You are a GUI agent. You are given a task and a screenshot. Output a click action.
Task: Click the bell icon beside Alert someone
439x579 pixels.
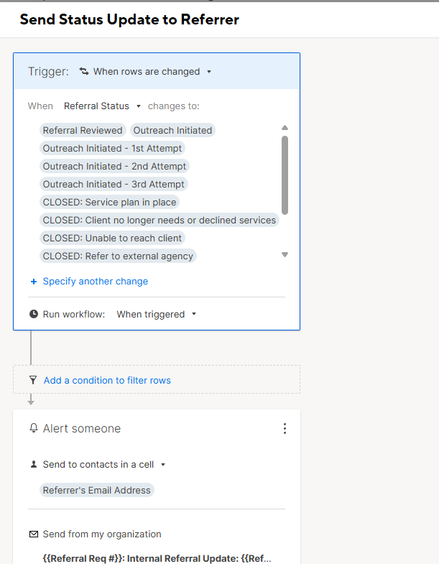point(34,428)
